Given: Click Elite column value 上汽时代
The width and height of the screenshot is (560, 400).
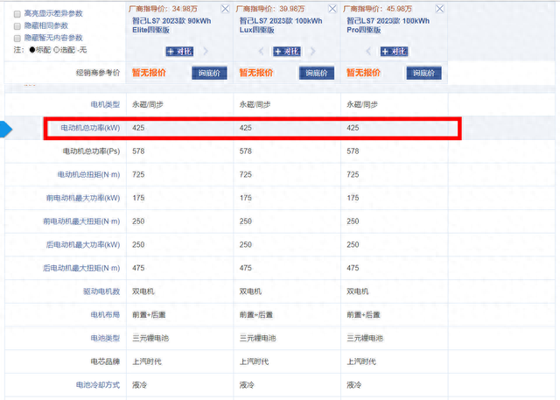Looking at the screenshot, I should coord(147,361).
